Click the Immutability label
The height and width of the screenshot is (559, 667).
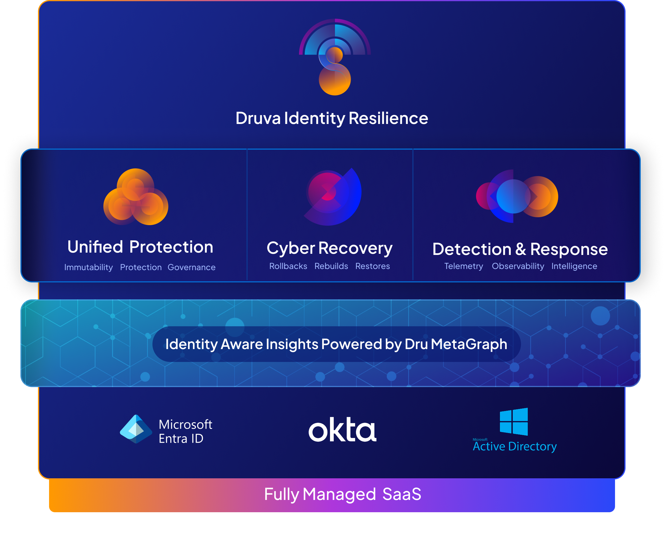click(88, 268)
